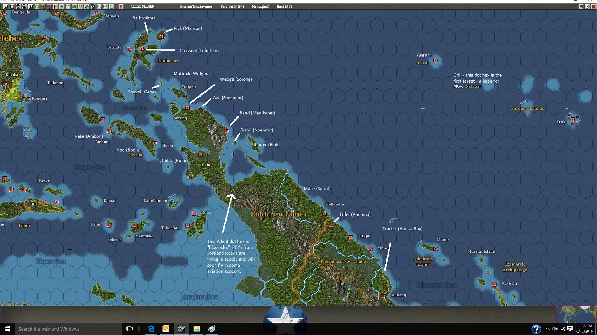Click the 'Kolaka' map label
597x335 pixels.
(12, 74)
